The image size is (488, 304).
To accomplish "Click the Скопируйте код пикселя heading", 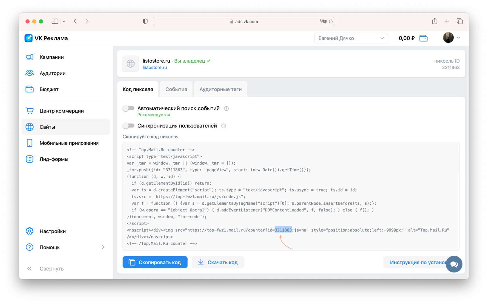I will [150, 136].
